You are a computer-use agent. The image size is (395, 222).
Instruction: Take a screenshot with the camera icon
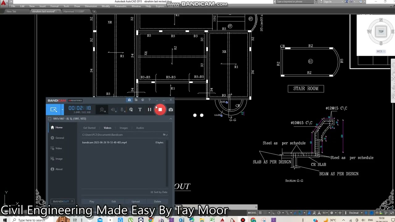coord(171,109)
